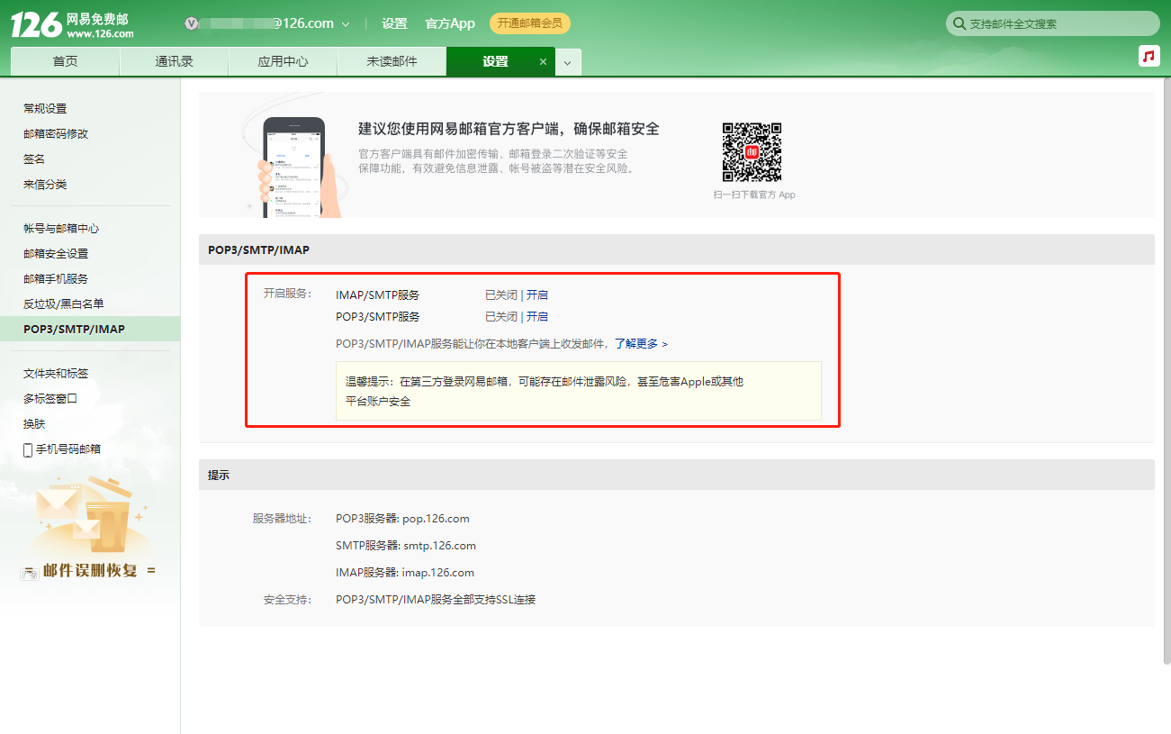Click 设置 link in top header
Screen dimensions: 1171x734
(x=394, y=23)
